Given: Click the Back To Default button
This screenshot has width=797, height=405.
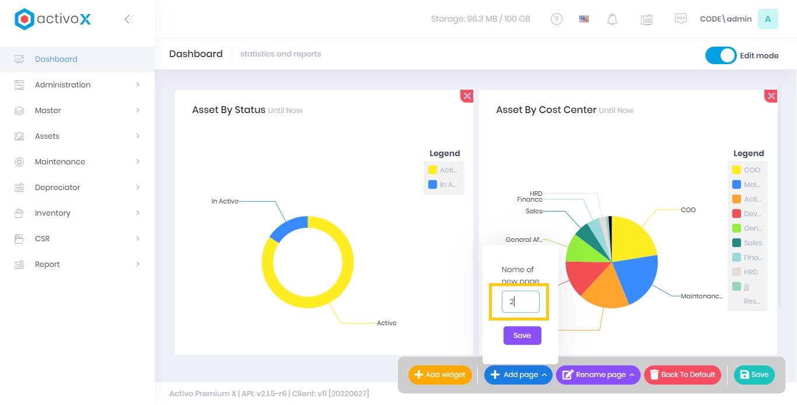Looking at the screenshot, I should (x=682, y=375).
